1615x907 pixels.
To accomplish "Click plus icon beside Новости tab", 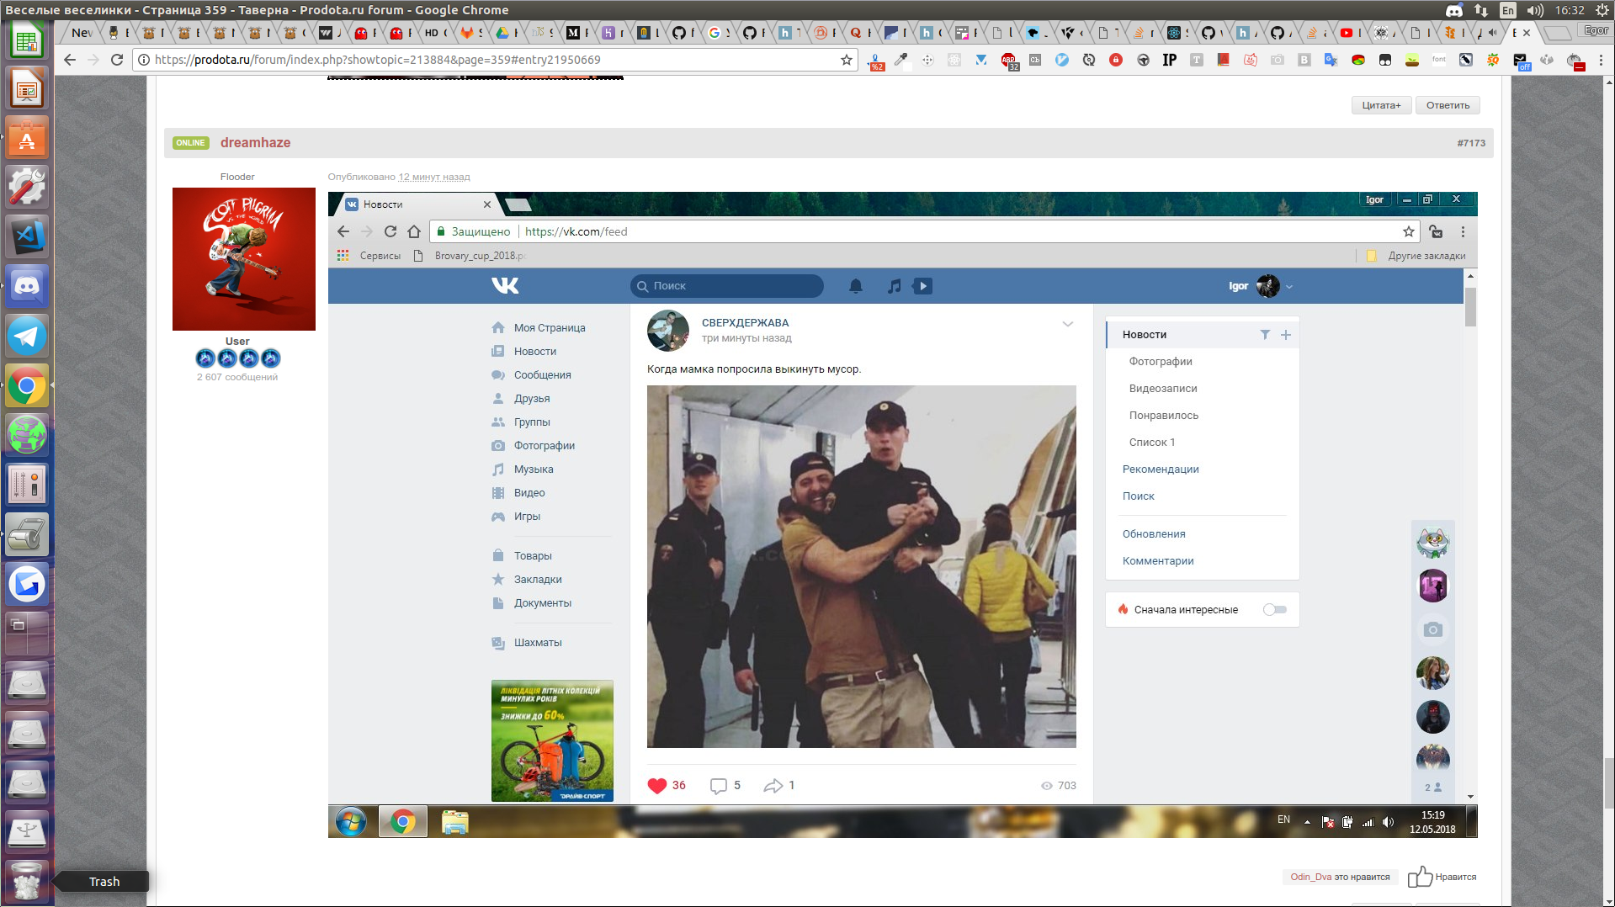I will coord(1286,335).
